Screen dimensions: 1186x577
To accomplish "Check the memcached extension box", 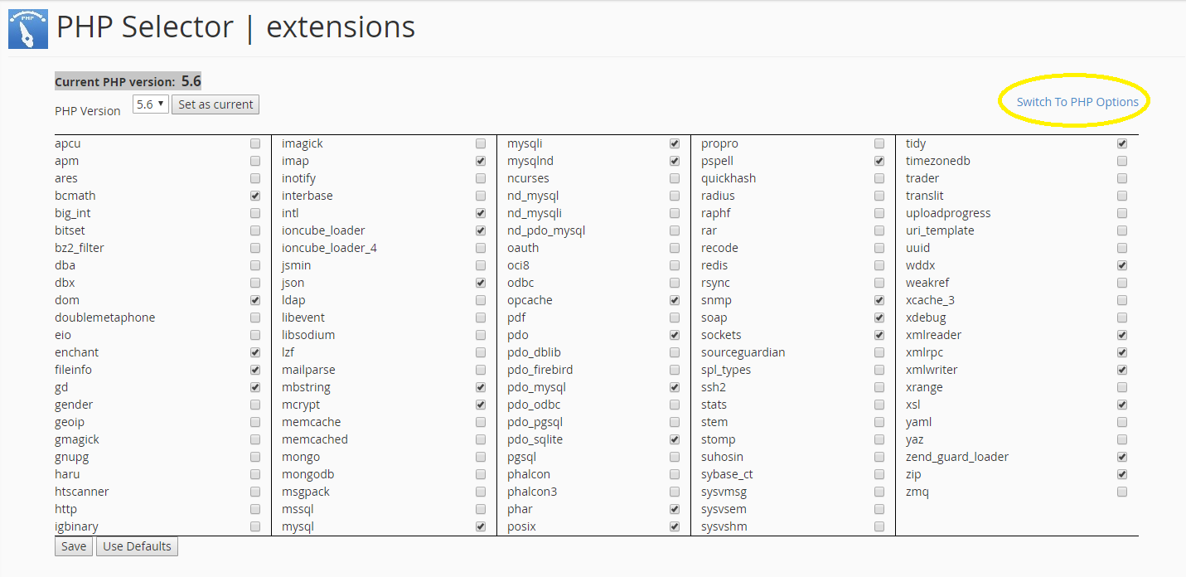I will point(481,439).
